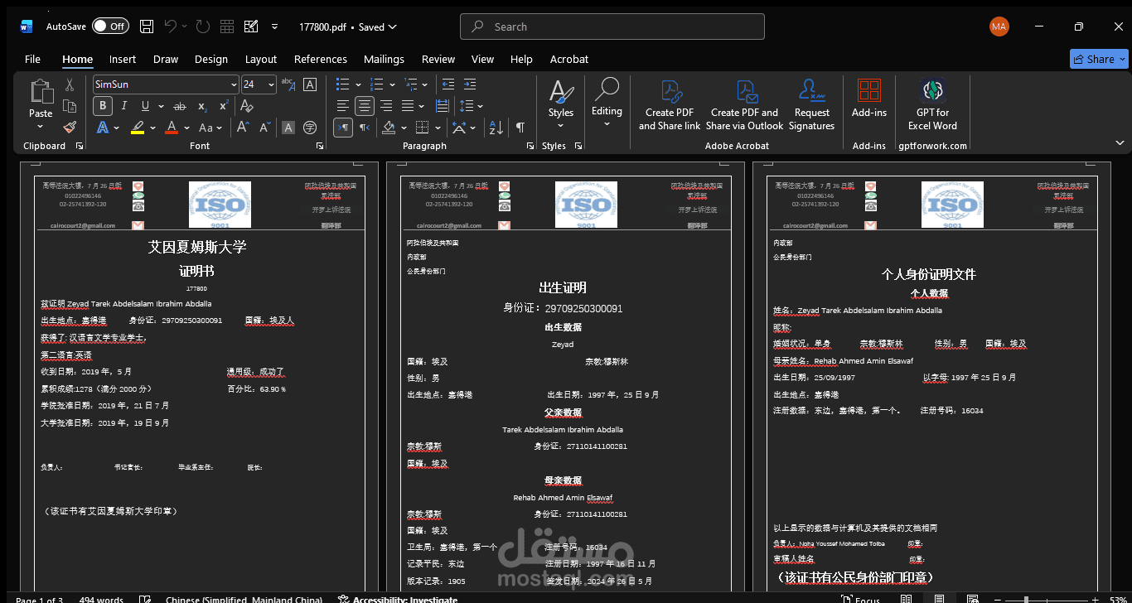Screen dimensions: 1132x603
Task: Open the Paragraph dialog launcher
Action: coord(530,146)
